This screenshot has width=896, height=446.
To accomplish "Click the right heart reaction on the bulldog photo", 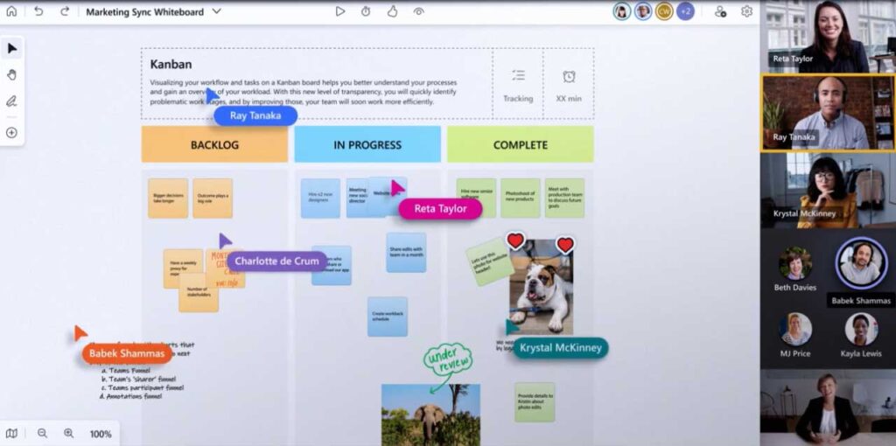I will tap(565, 245).
